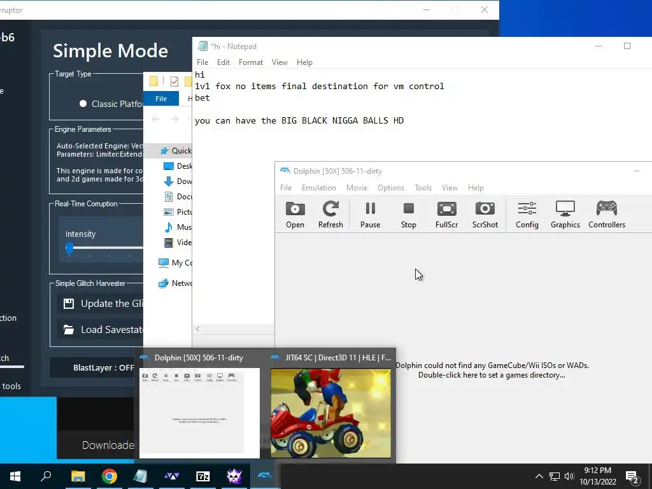Image resolution: width=652 pixels, height=489 pixels.
Task: Select the Classic Platforms radio button
Action: [83, 104]
